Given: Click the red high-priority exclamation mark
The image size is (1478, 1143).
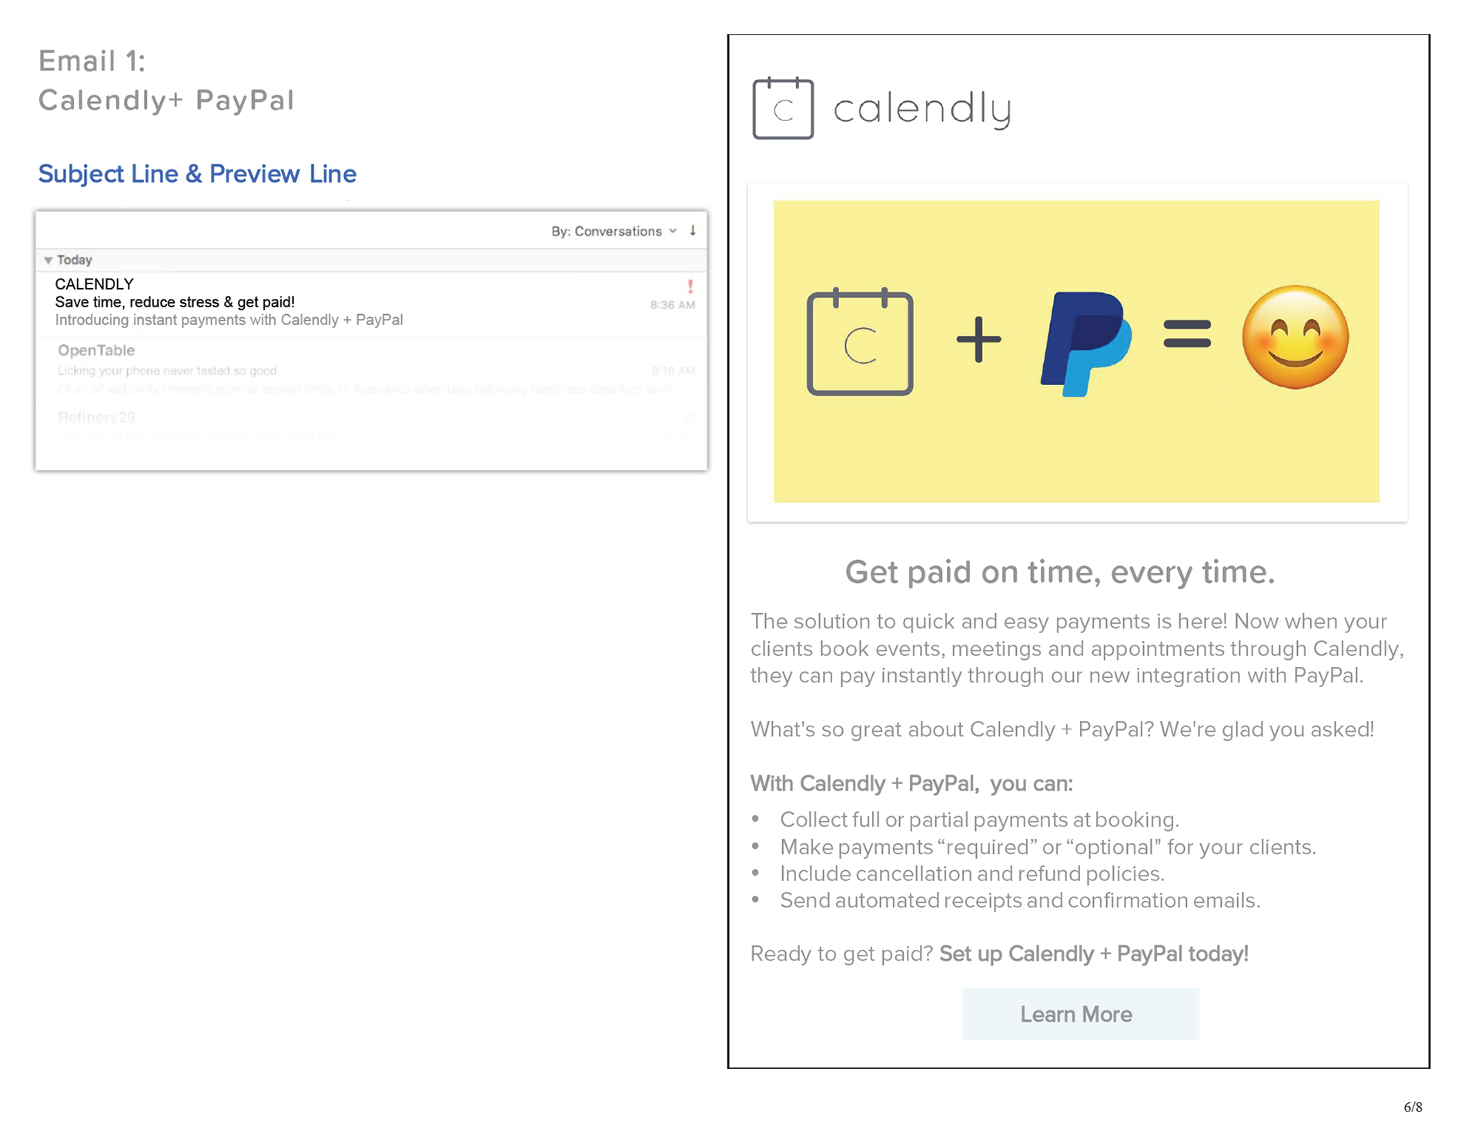Looking at the screenshot, I should click(690, 287).
